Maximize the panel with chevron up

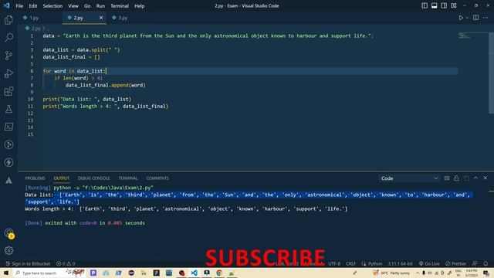[x=475, y=178]
